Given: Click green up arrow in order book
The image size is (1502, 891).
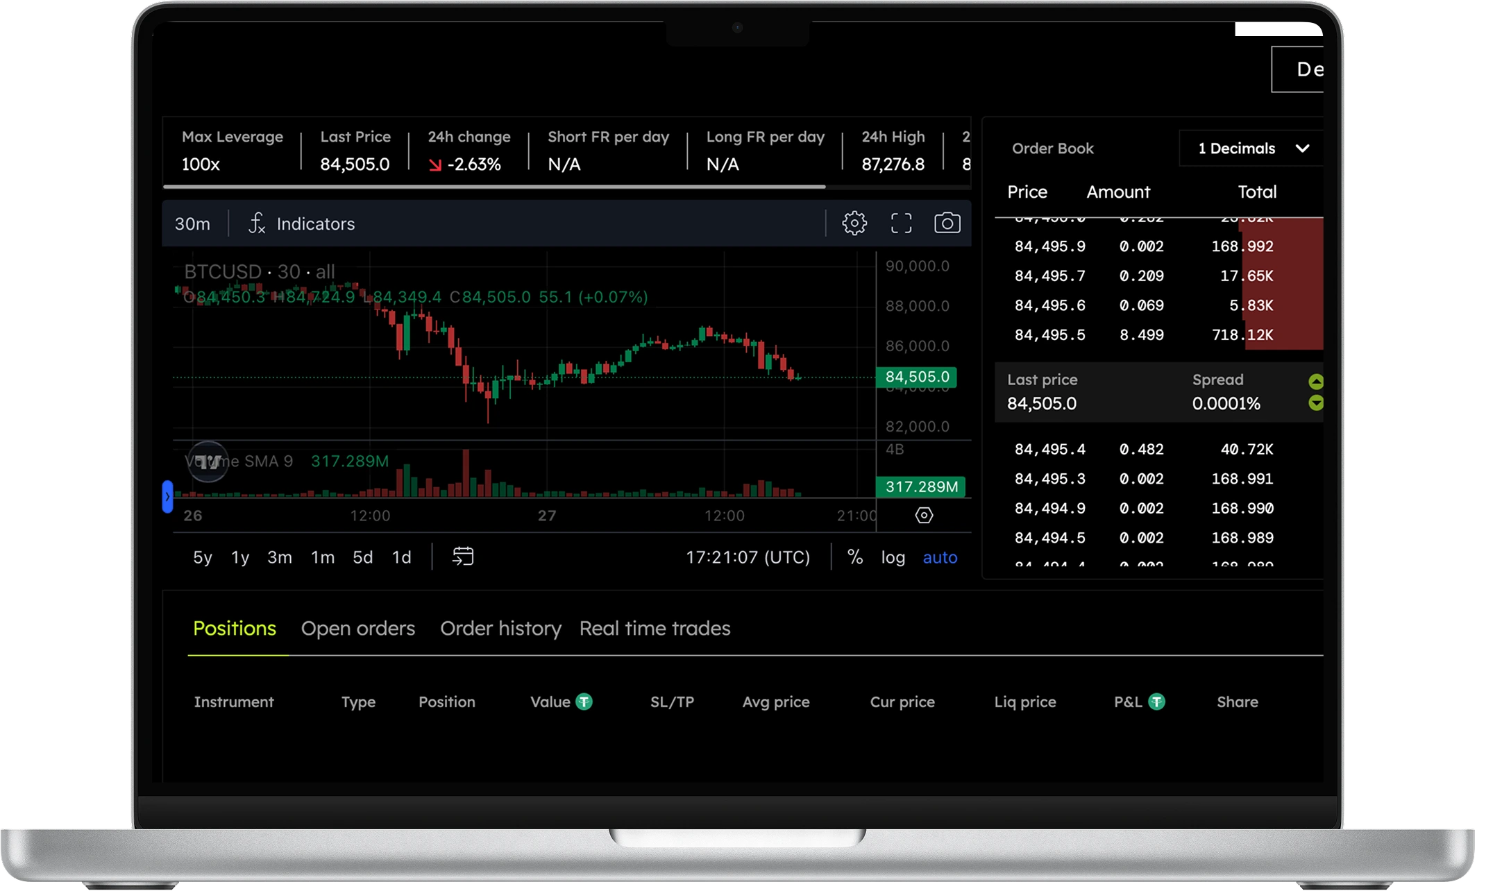Looking at the screenshot, I should coord(1315,382).
